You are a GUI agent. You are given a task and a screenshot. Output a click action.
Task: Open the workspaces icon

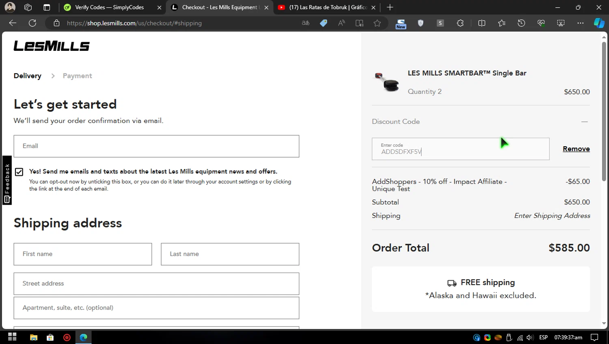pos(28,7)
